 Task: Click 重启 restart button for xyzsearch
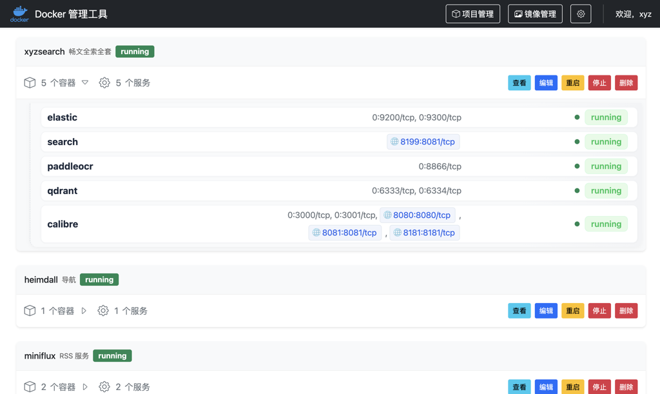click(x=572, y=83)
